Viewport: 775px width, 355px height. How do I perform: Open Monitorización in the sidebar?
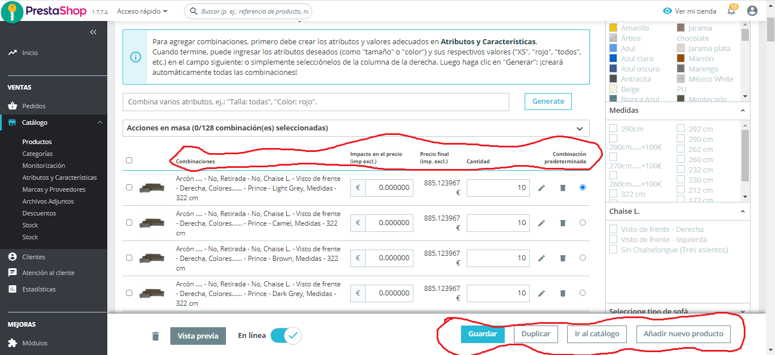44,166
